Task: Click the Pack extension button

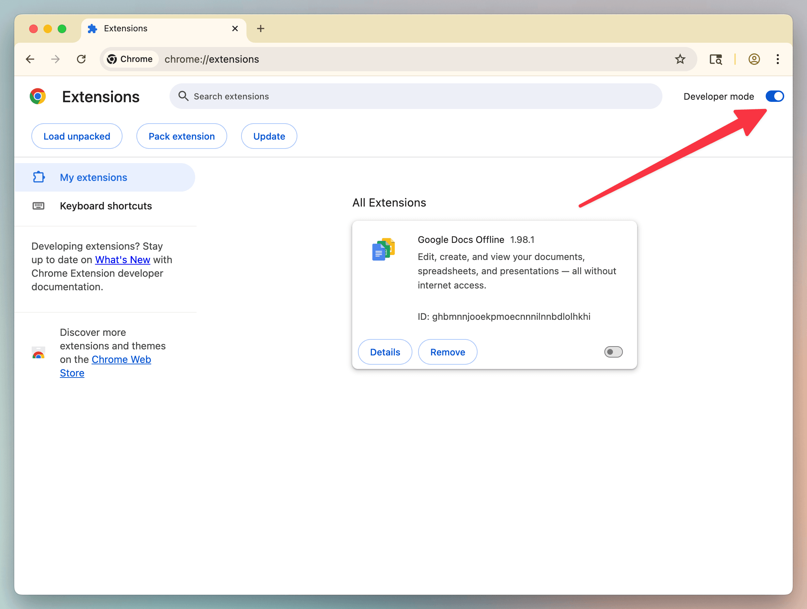Action: (x=181, y=136)
